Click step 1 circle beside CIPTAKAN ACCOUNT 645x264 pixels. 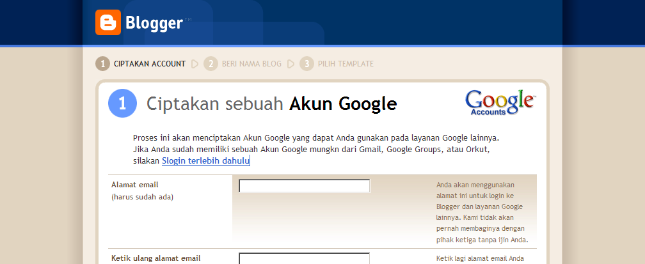tap(102, 64)
